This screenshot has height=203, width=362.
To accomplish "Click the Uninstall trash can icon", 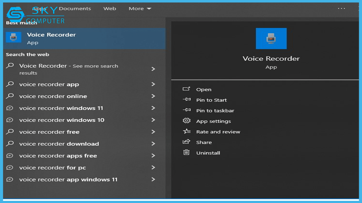I will (x=186, y=153).
